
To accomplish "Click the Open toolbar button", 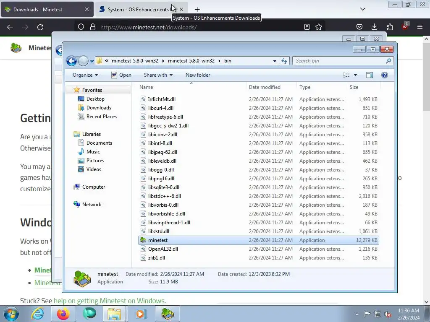I will tap(121, 75).
